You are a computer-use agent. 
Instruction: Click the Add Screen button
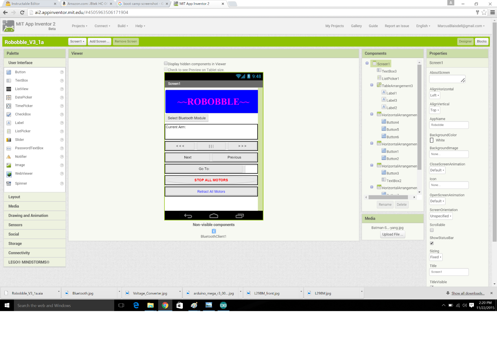click(99, 41)
